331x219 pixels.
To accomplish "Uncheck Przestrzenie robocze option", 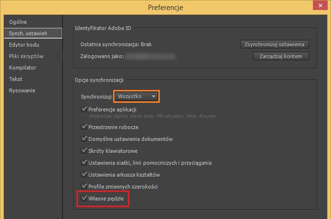I will point(84,128).
